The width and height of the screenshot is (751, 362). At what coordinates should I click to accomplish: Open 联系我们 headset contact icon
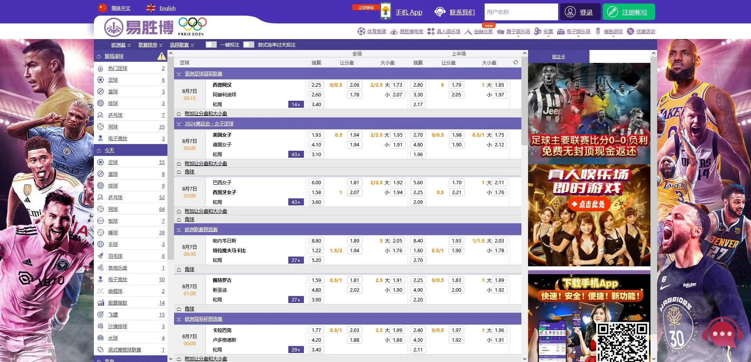(x=439, y=12)
